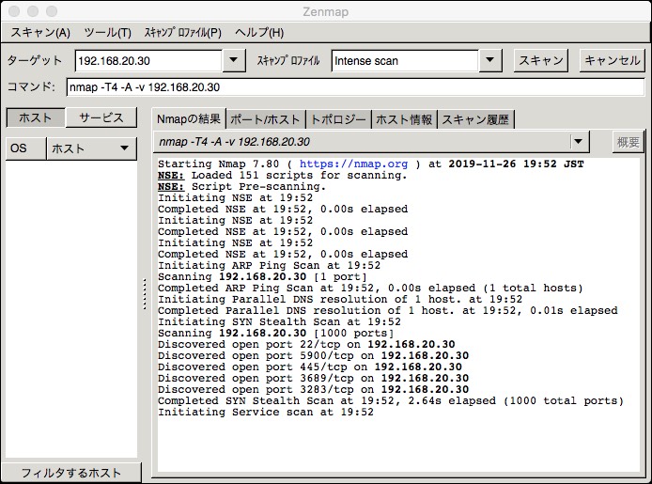Viewport: 652px width, 484px height.
Task: Open the scan profile menu in menu bar
Action: point(182,32)
